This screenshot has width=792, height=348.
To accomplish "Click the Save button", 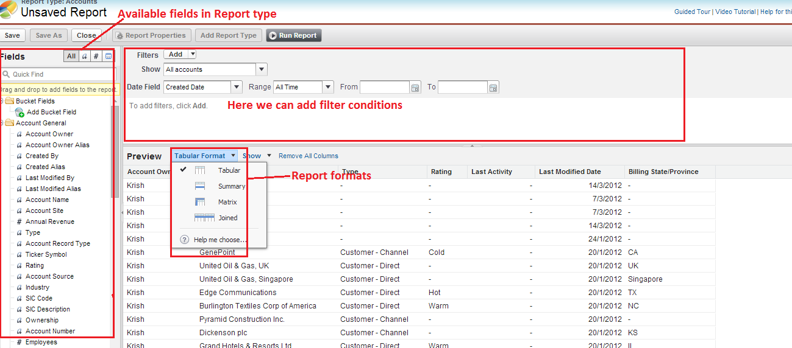I will click(12, 35).
